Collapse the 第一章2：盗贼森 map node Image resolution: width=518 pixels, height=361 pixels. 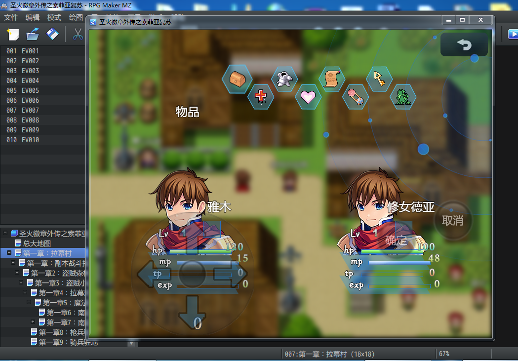point(17,273)
